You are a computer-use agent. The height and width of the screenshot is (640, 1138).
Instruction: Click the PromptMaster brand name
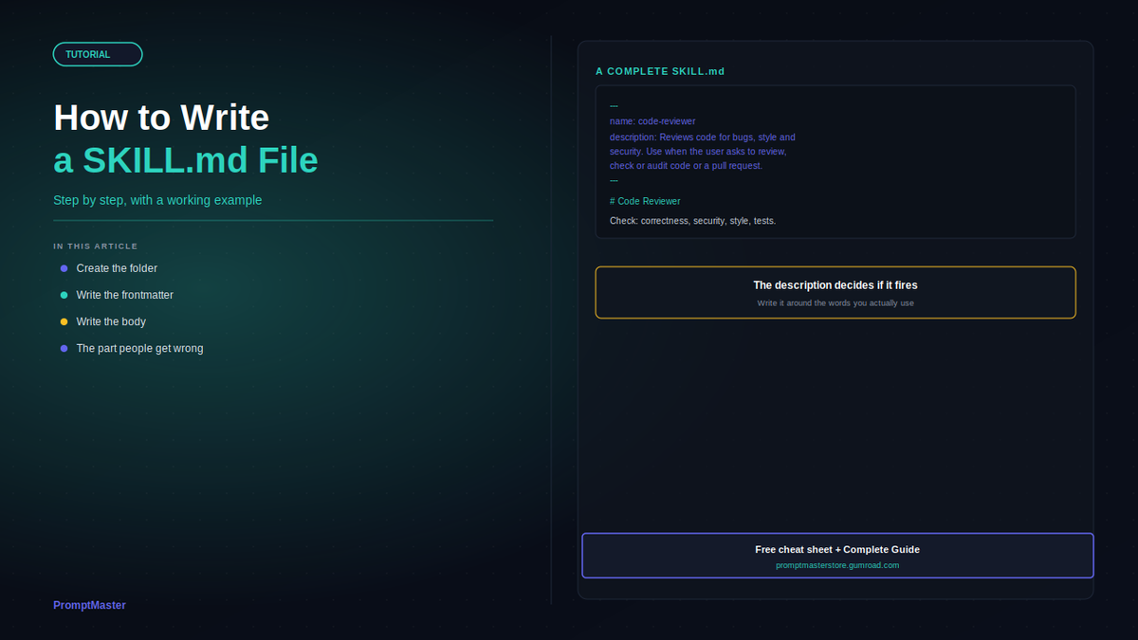tap(89, 605)
